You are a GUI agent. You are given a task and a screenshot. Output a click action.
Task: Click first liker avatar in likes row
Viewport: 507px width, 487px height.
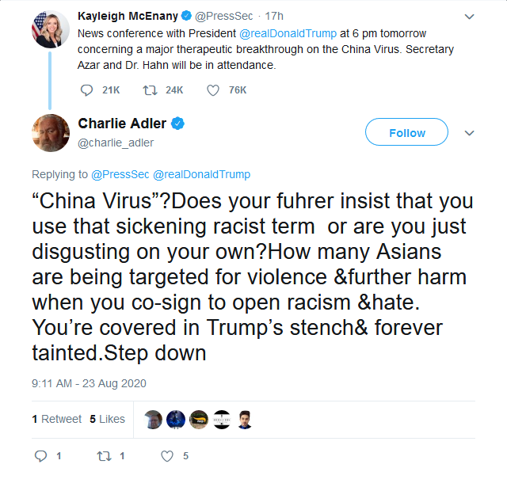pyautogui.click(x=153, y=420)
